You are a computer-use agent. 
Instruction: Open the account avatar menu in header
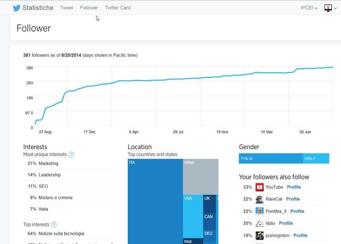pyautogui.click(x=331, y=8)
